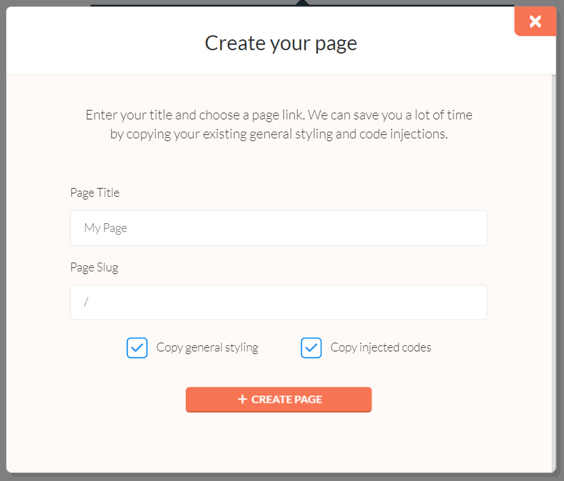Click the empty dialog area below Create Page
Image resolution: width=564 pixels, height=481 pixels.
click(279, 441)
